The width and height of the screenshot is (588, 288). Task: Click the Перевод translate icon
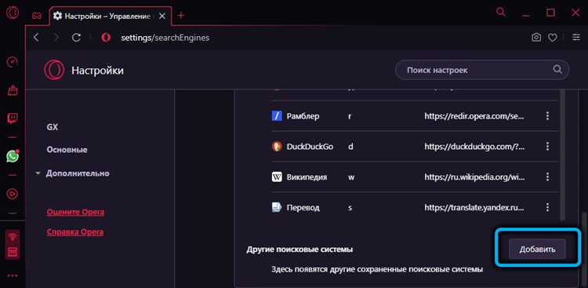(x=277, y=207)
